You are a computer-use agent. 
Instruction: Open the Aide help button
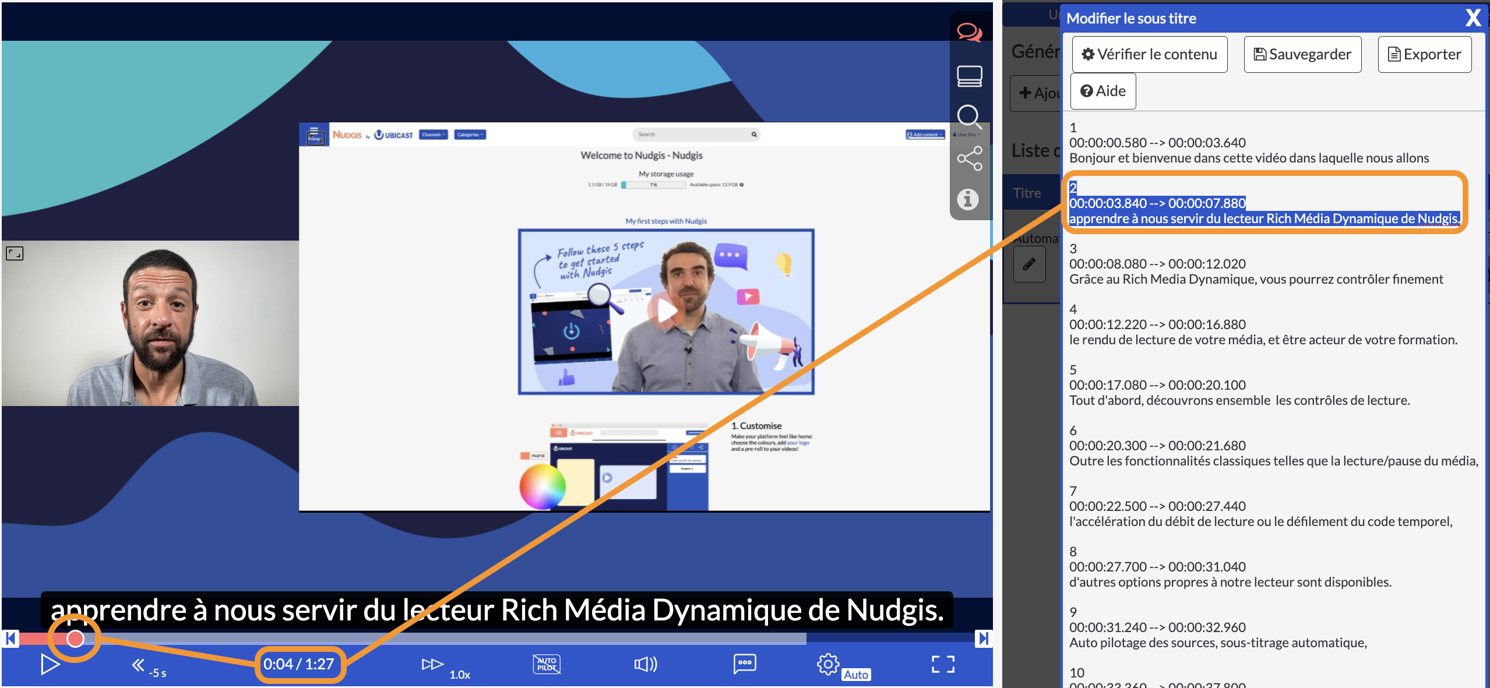coord(1103,91)
